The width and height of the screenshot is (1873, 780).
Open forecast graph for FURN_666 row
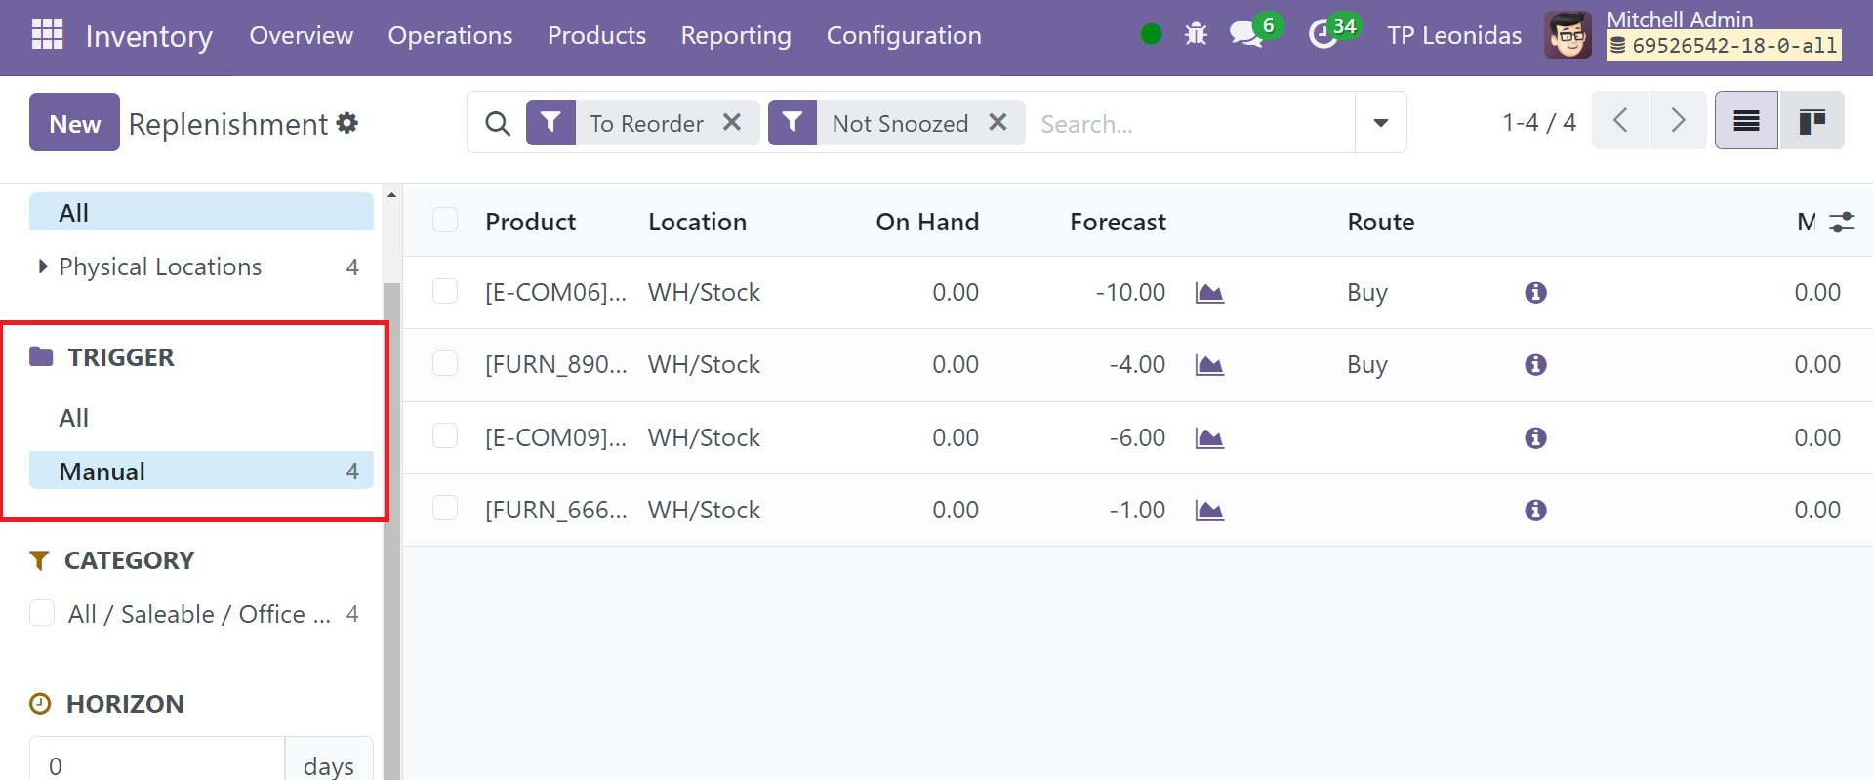(x=1209, y=511)
